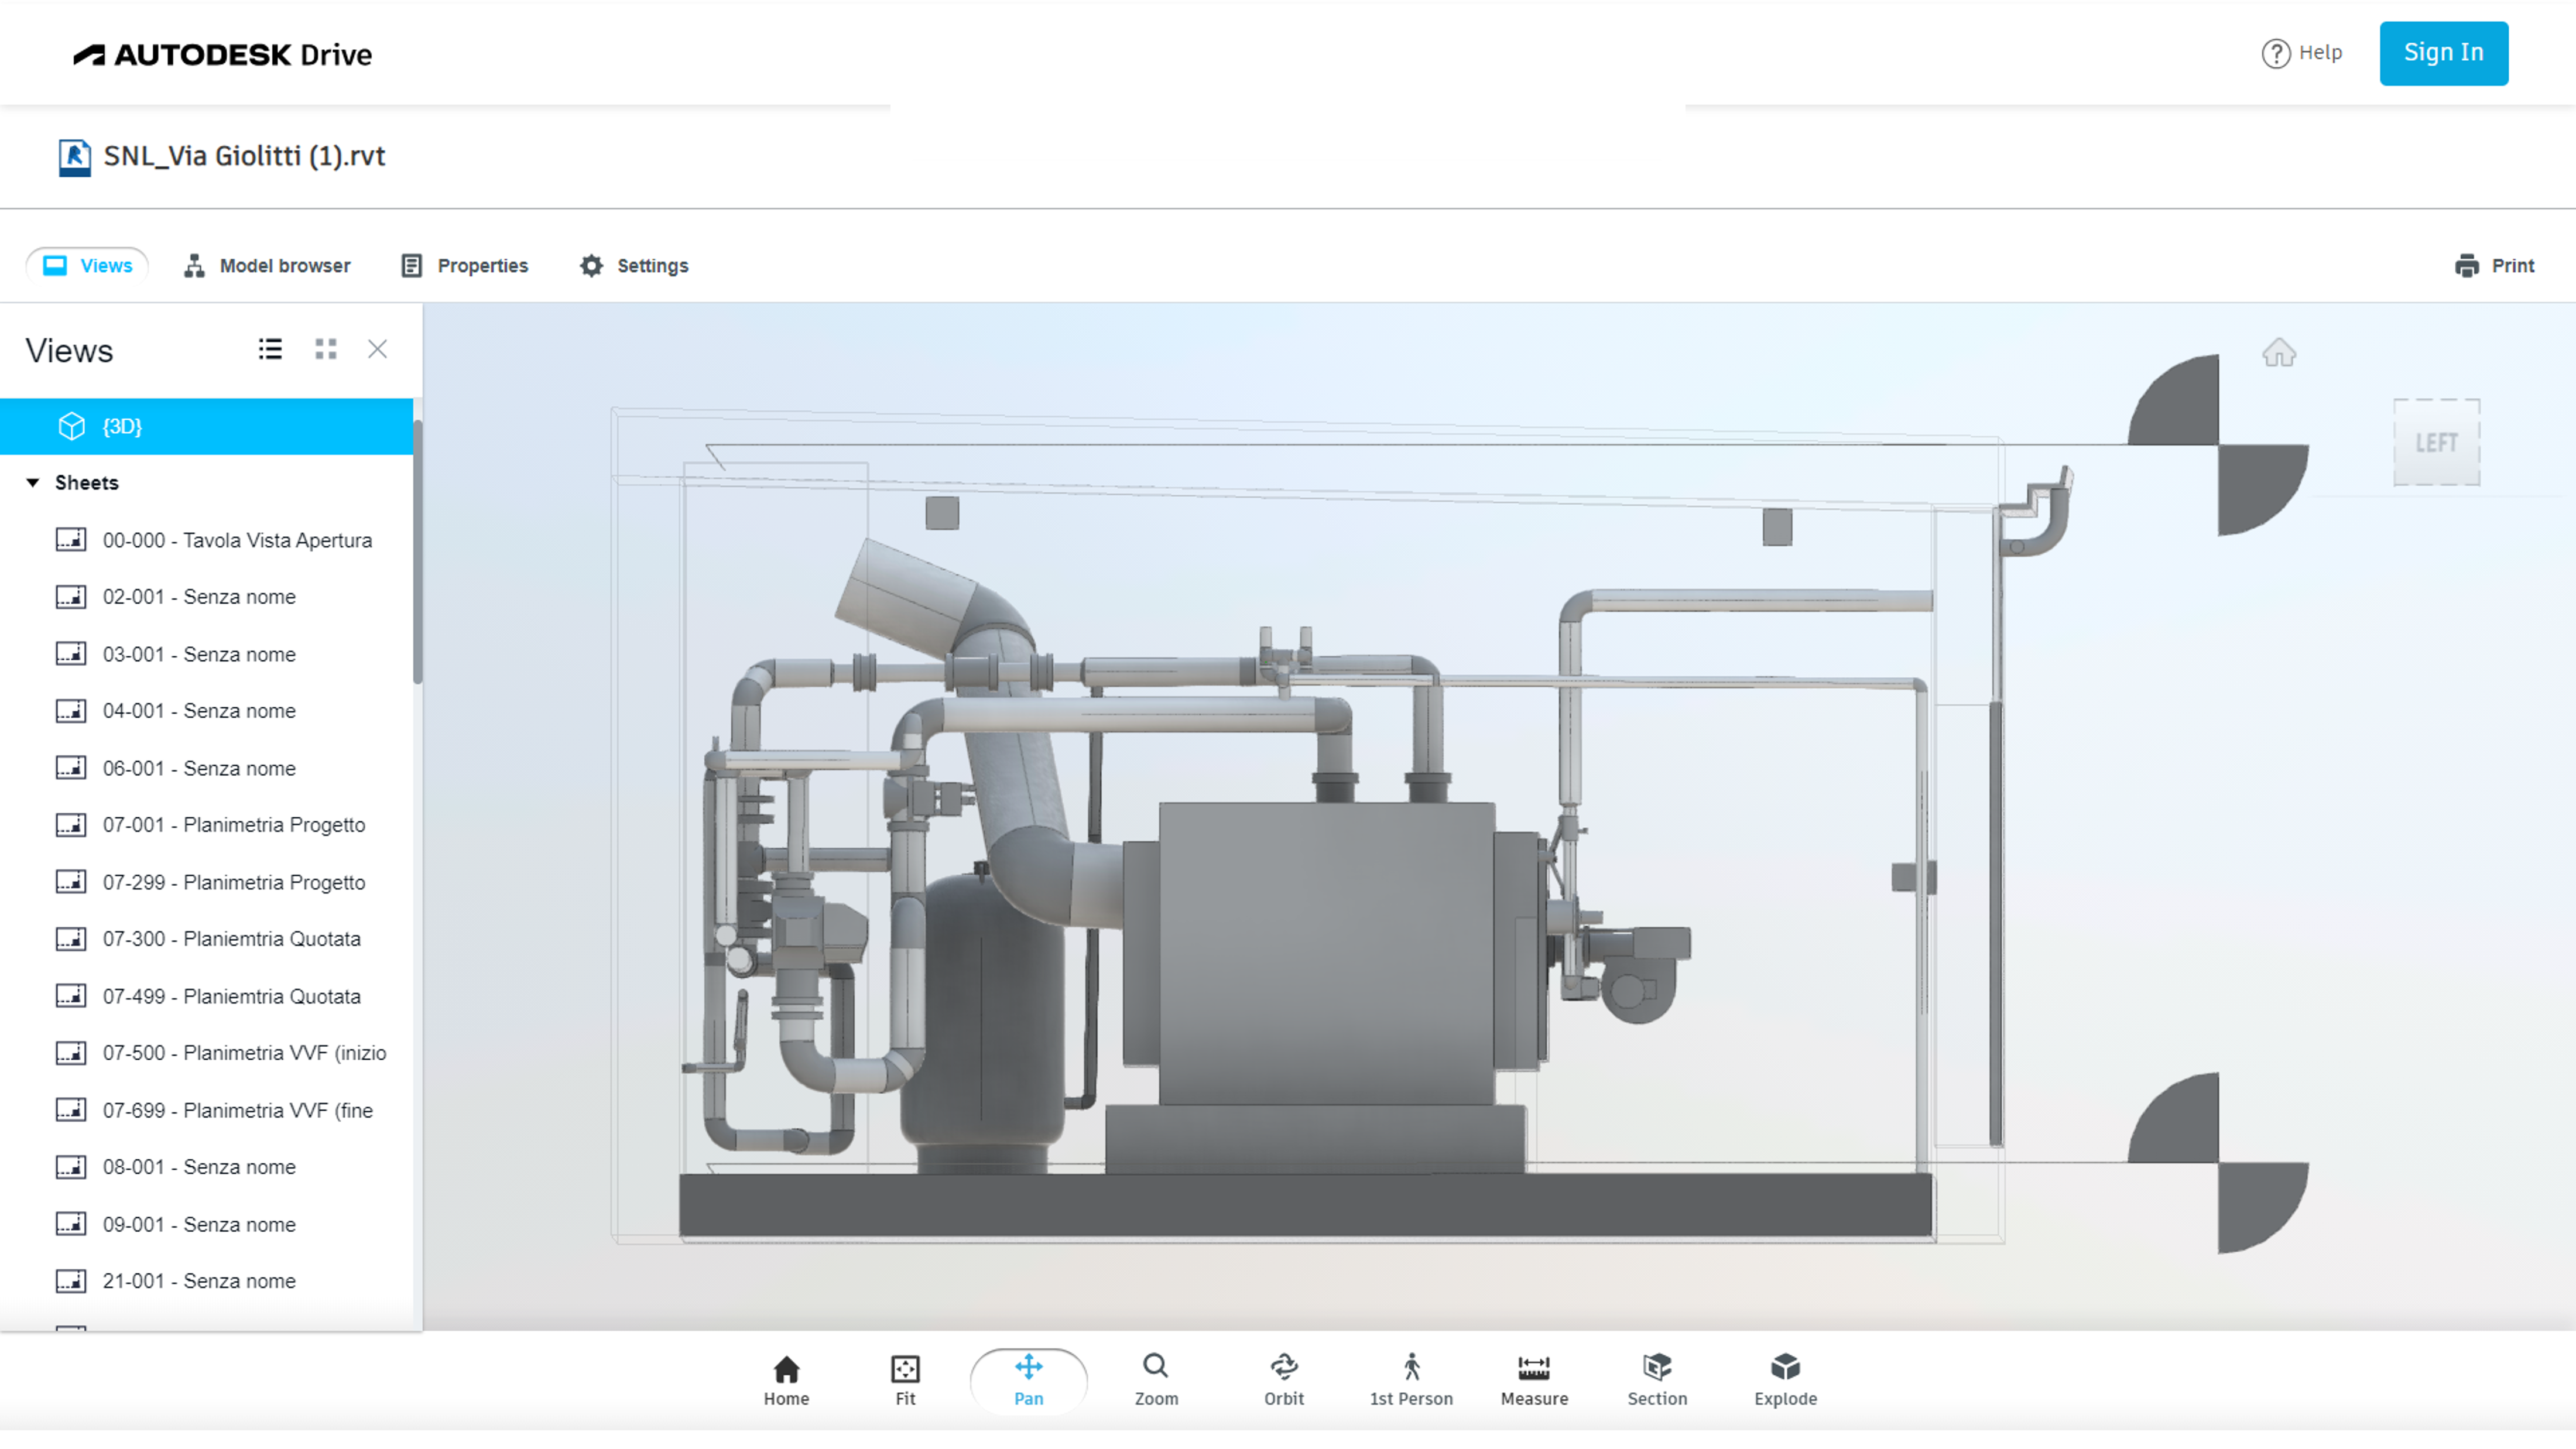Switch Views panel to list layout

coord(270,349)
